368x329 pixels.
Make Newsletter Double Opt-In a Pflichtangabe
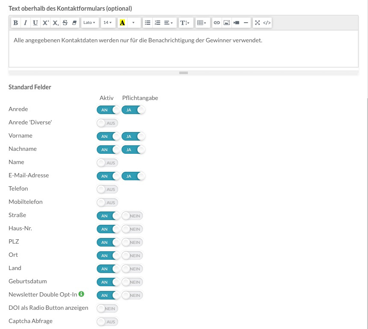click(132, 295)
